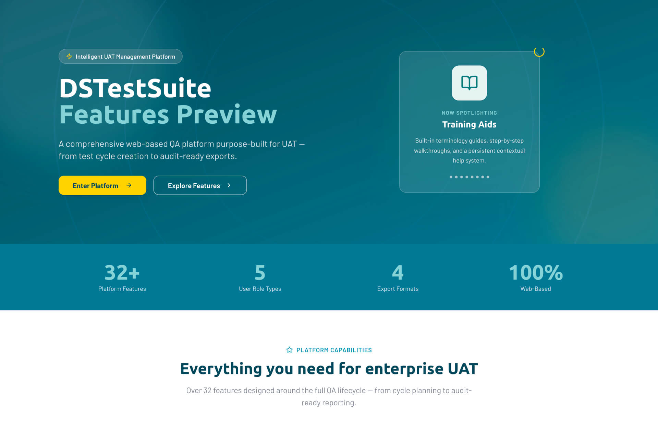Select the last carousel dot under the card

(488, 177)
